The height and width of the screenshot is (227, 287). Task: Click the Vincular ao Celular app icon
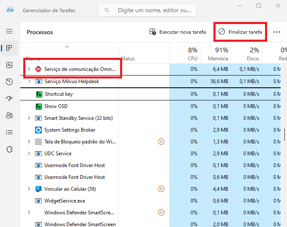click(38, 189)
